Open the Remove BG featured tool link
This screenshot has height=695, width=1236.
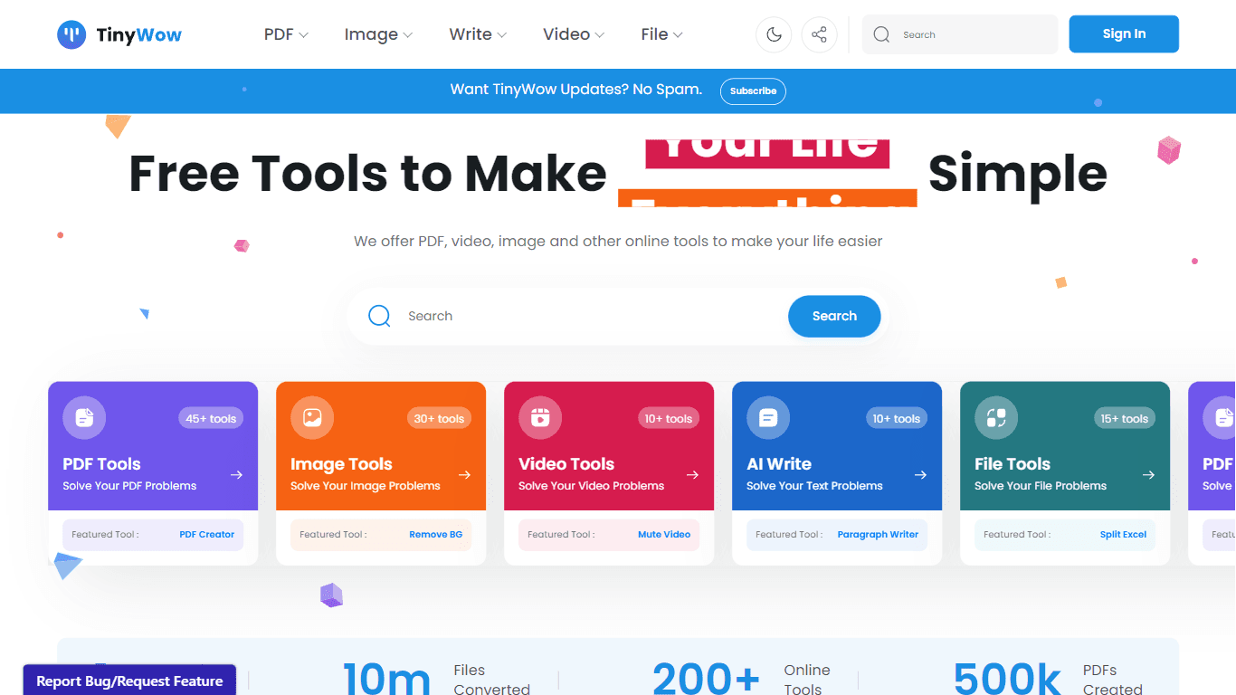point(435,534)
